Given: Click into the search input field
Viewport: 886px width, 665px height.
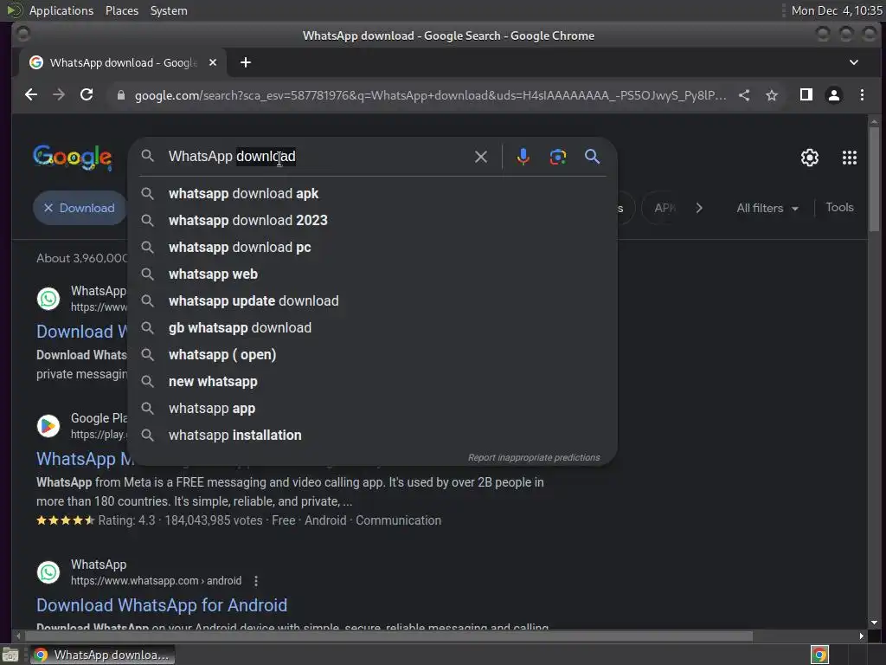Looking at the screenshot, I should point(317,157).
